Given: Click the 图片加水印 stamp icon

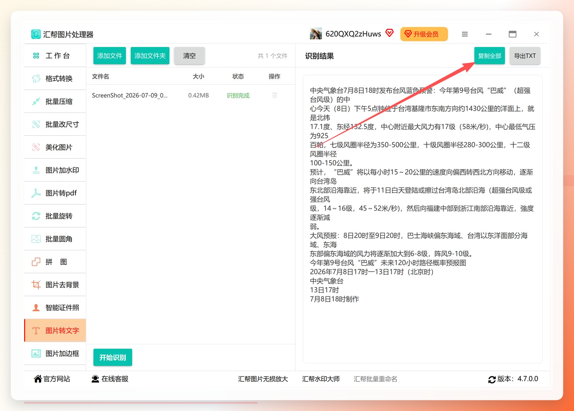Looking at the screenshot, I should (x=36, y=170).
